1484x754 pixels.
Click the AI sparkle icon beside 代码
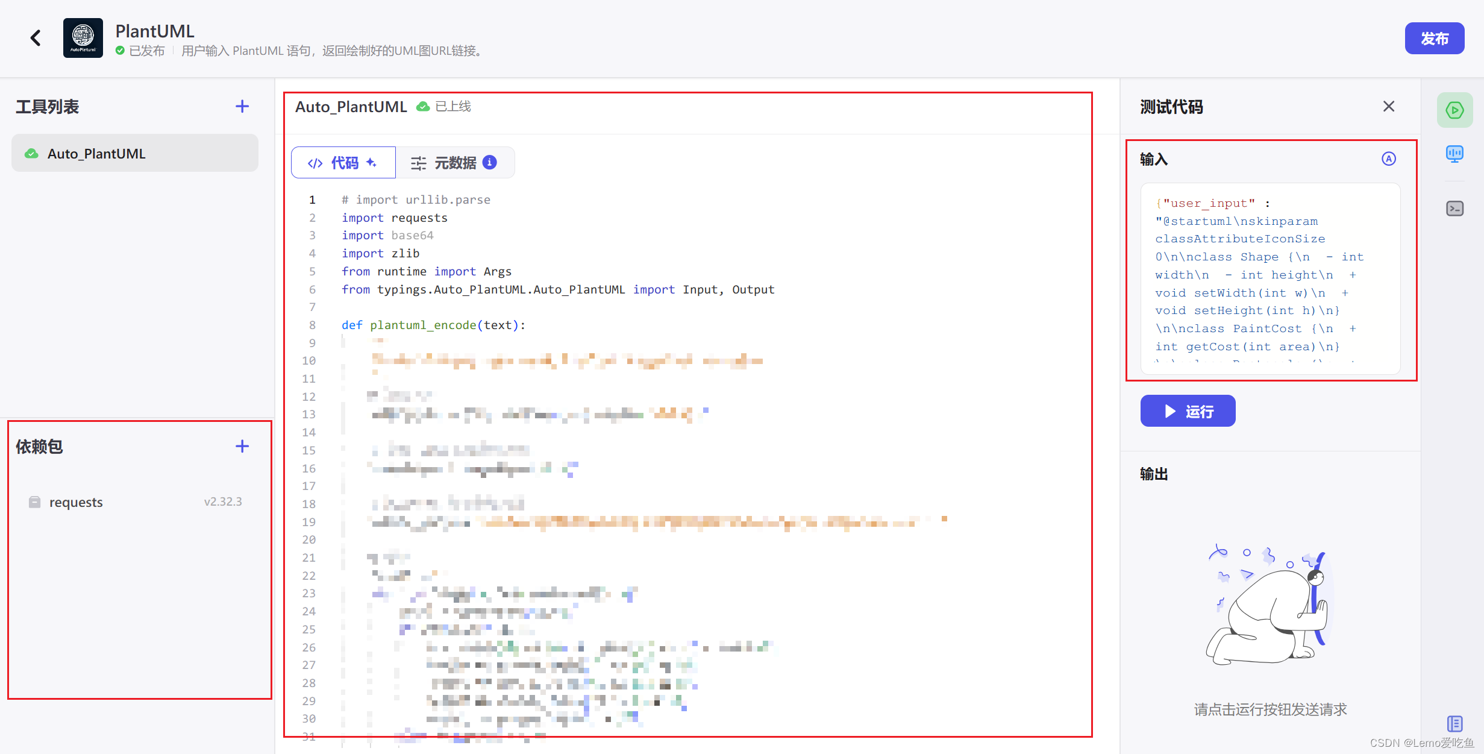pyautogui.click(x=372, y=162)
